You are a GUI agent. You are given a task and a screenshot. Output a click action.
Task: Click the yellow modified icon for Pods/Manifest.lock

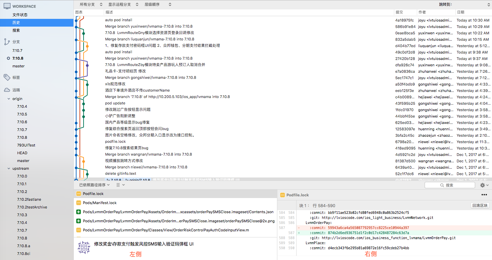click(x=79, y=203)
